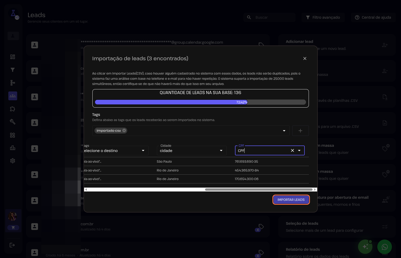
Task: Open the WhatsApp floating chat button
Action: [384, 247]
